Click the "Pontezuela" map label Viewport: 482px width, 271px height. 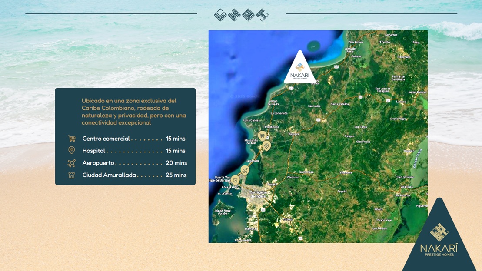click(x=272, y=126)
